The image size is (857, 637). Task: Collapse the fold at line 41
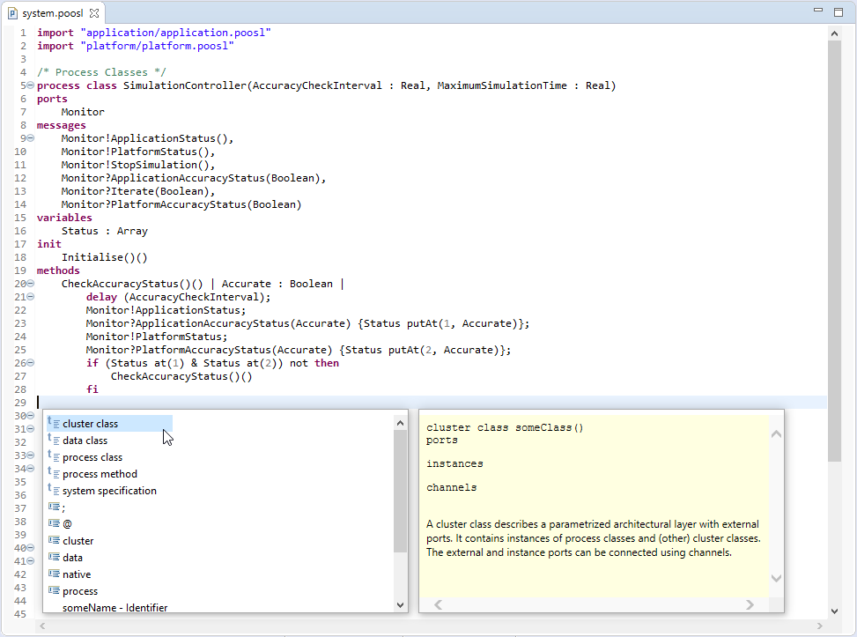point(31,561)
